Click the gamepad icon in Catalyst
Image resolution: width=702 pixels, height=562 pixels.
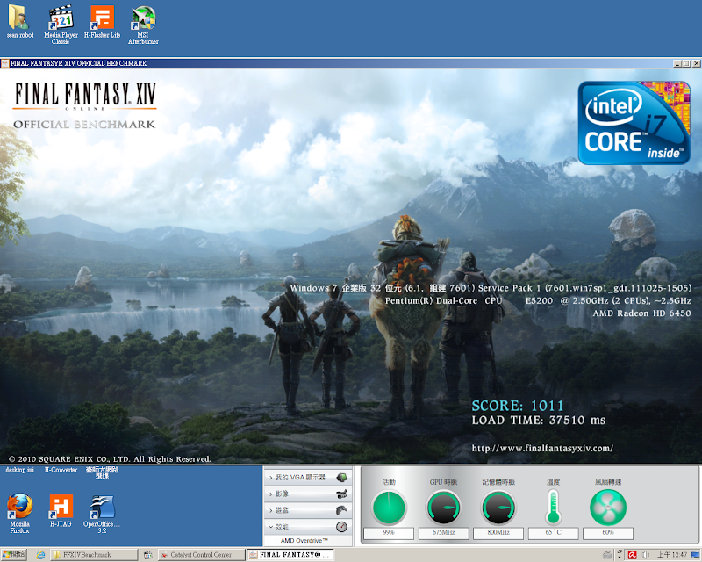pos(341,510)
